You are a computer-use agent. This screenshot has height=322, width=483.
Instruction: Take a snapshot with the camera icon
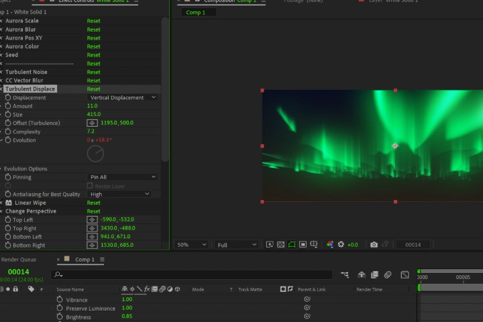374,245
